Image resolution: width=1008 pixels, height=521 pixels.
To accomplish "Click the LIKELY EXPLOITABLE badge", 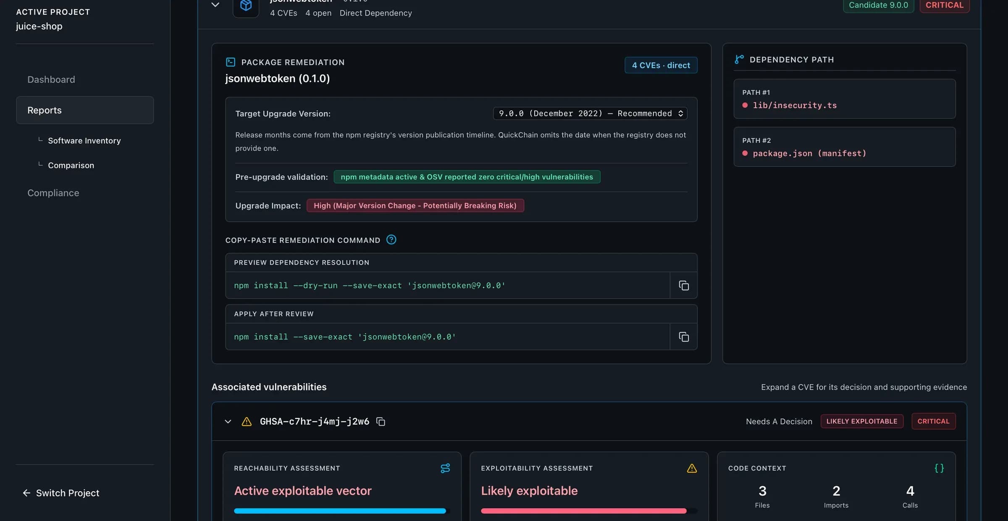I will pos(862,421).
